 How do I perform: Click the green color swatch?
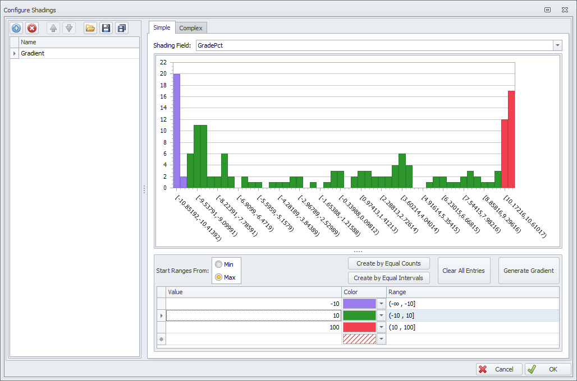tap(359, 315)
